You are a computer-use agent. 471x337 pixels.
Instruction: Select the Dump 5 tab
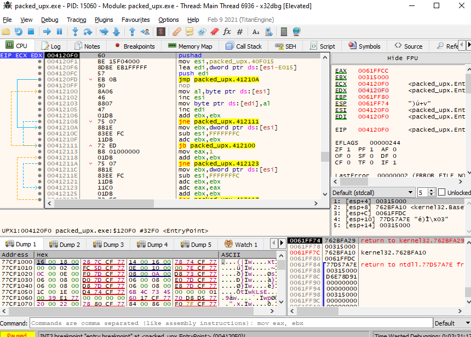click(x=196, y=245)
